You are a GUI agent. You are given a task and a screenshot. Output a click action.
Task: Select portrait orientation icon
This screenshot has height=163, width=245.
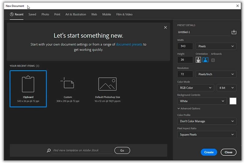(198, 60)
